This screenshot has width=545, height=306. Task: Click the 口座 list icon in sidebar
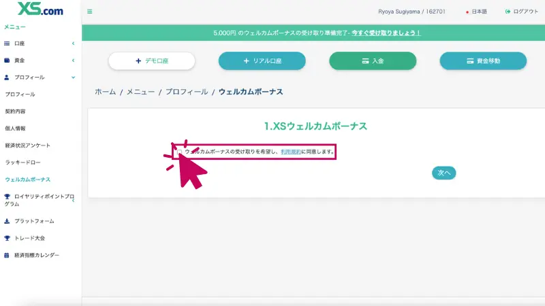[x=7, y=44]
